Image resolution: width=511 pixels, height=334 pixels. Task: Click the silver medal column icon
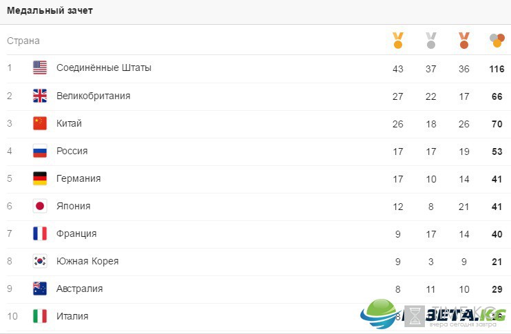431,41
